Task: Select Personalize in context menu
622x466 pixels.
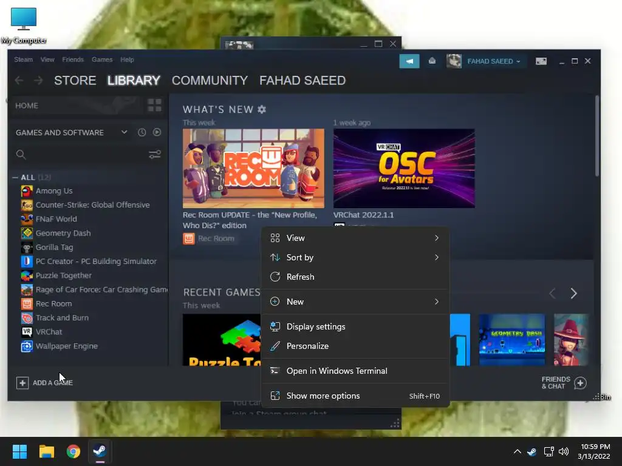Action: click(x=355, y=346)
